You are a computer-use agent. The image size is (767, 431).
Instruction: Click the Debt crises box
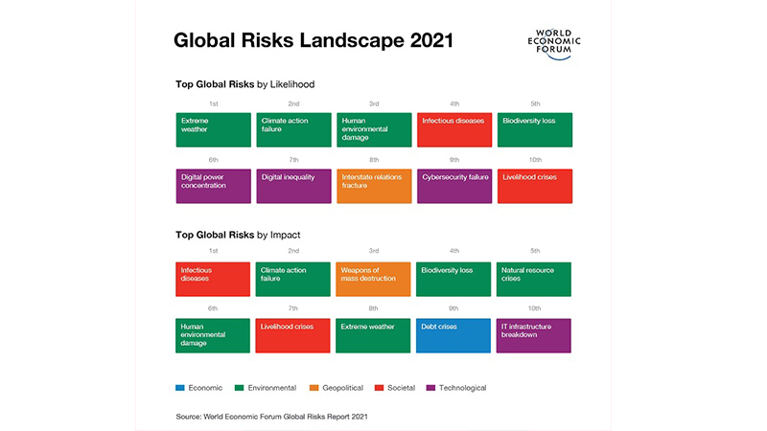tap(453, 336)
